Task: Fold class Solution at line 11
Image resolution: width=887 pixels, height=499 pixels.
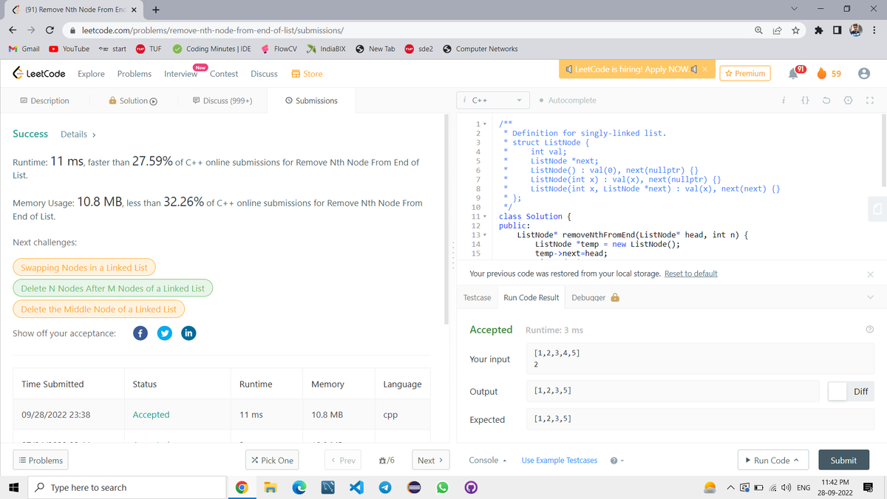Action: point(486,217)
